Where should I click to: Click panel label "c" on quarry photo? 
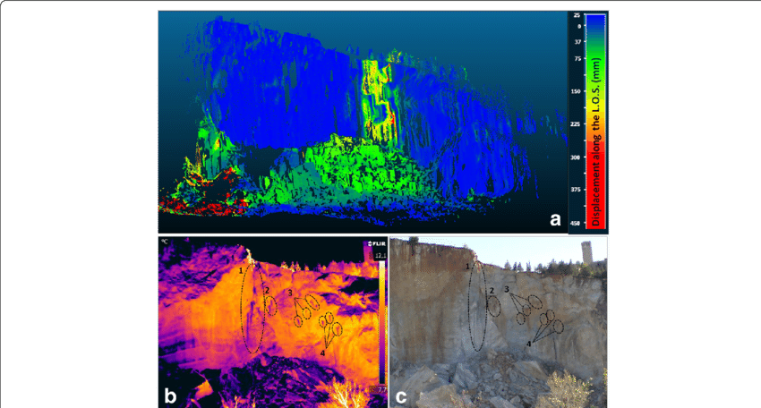[x=404, y=394]
